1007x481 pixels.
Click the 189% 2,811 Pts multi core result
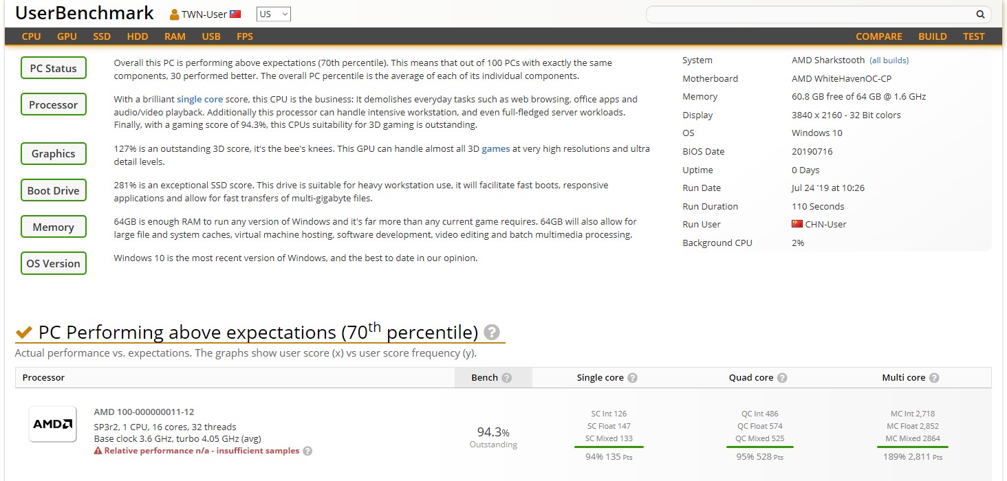pyautogui.click(x=912, y=457)
